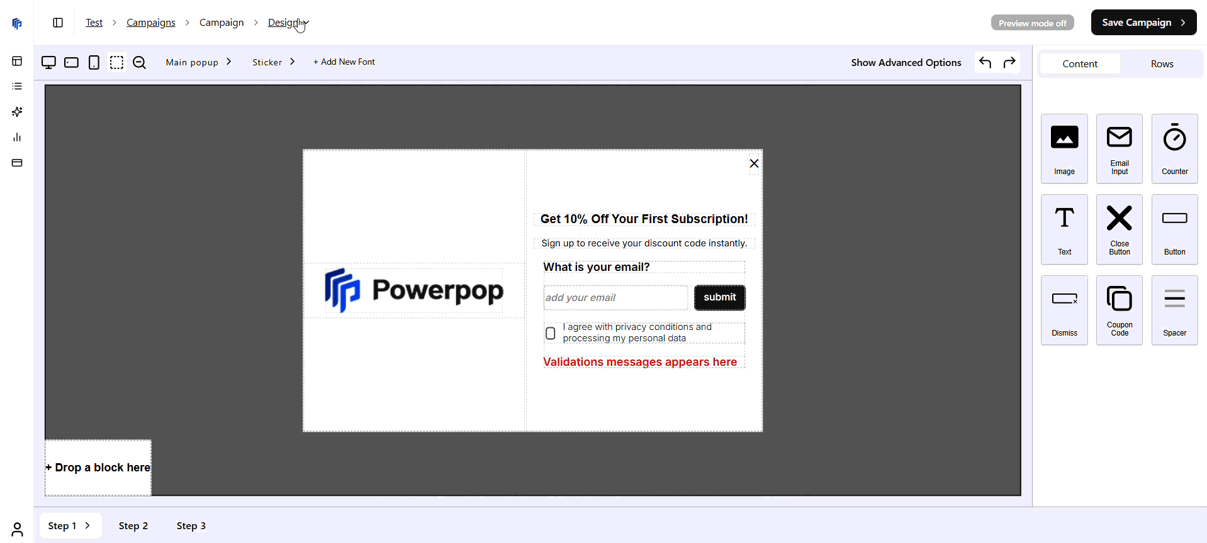Select the Email Input content block

point(1120,149)
